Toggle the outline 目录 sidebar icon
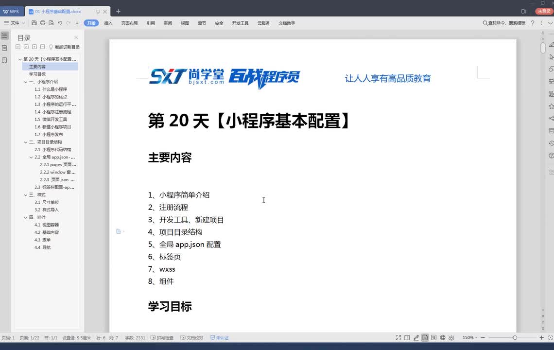 coord(4,35)
